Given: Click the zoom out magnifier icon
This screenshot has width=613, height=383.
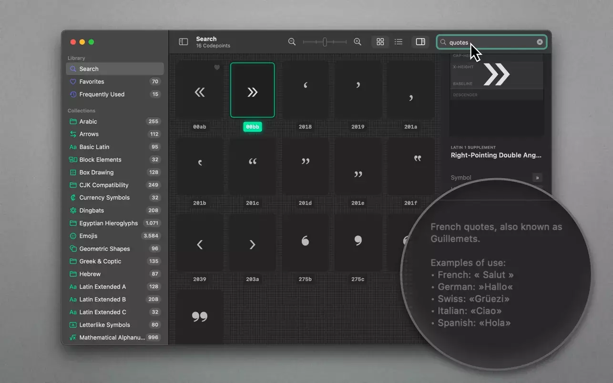Looking at the screenshot, I should [292, 41].
